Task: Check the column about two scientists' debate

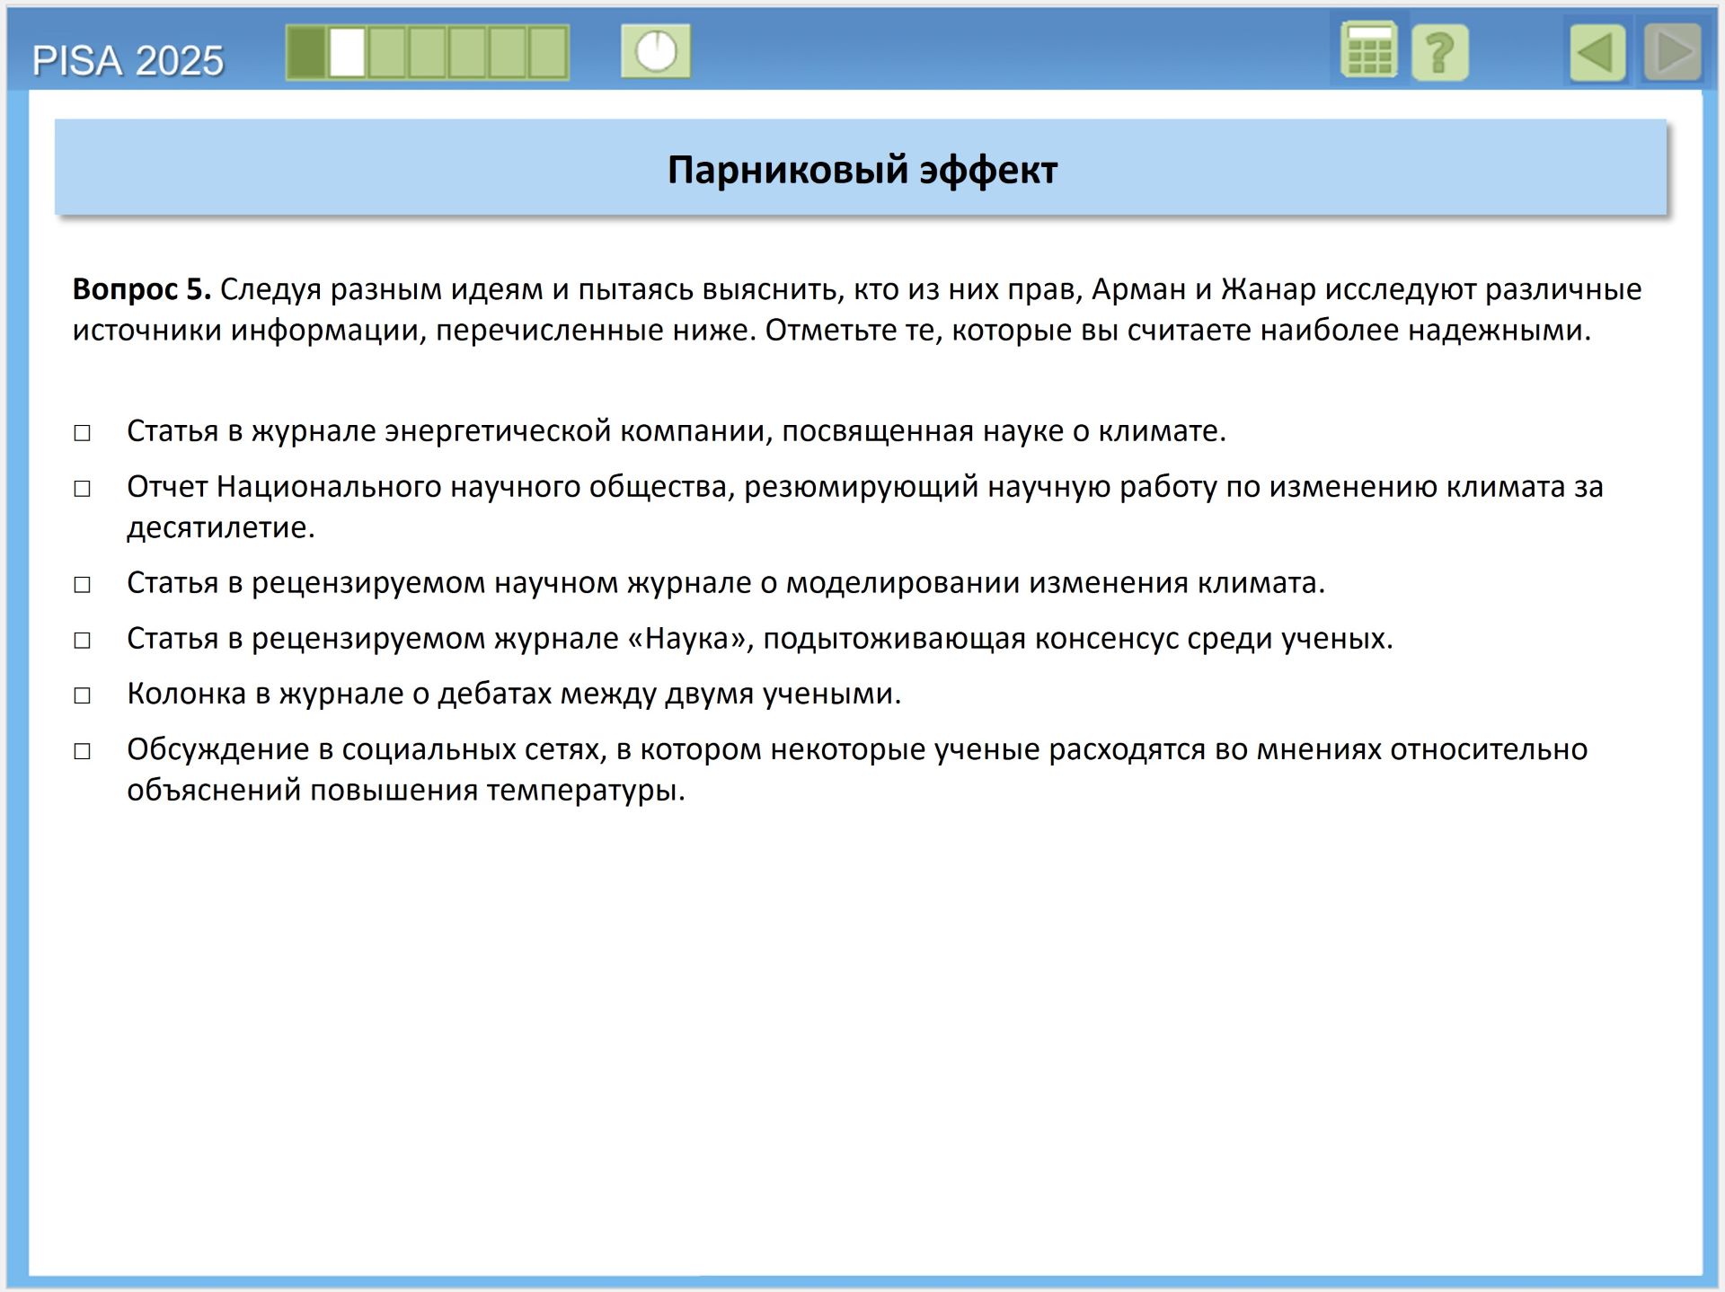Action: coord(83,695)
